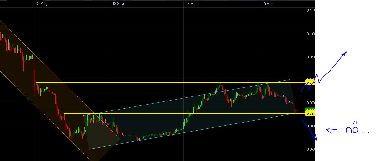Click the yellow 0,077 price label

pos(310,83)
